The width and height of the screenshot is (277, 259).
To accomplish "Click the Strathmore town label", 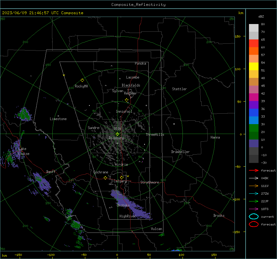I will click(150, 182).
